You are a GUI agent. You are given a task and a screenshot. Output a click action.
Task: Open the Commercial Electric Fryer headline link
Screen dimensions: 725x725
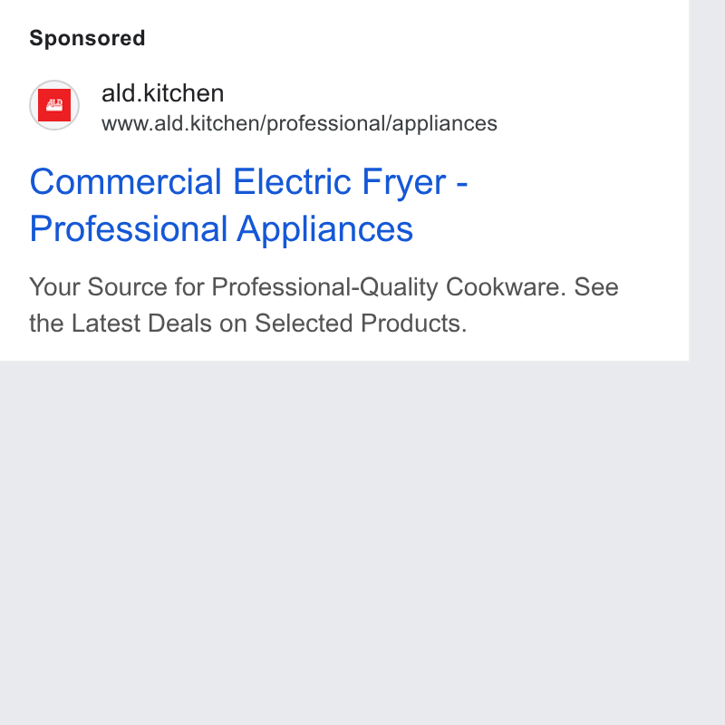[248, 205]
